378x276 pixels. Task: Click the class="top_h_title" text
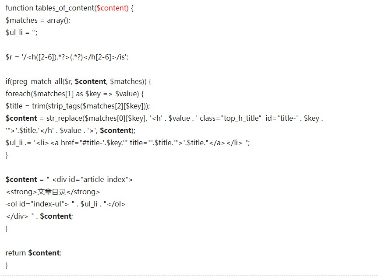coord(230,118)
